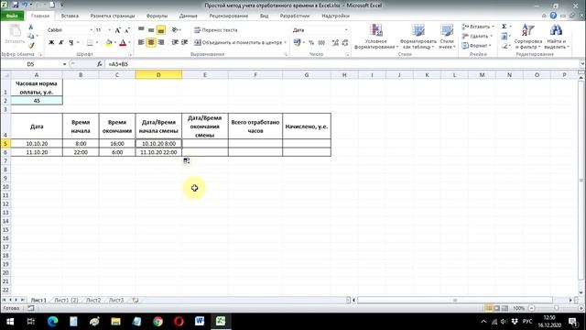Click the large Paste (Вставить) button

tap(15, 35)
